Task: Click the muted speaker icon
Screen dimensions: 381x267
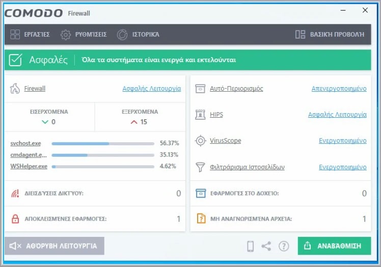Action: coord(15,246)
